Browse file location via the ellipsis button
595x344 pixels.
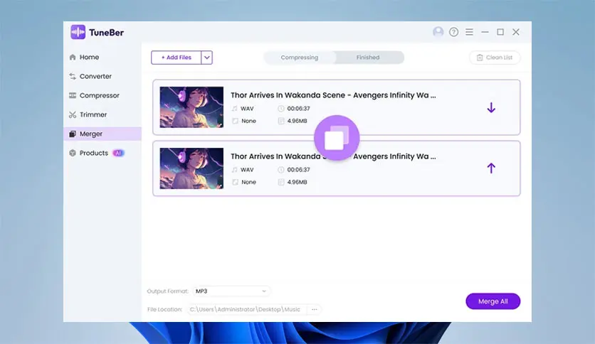314,309
